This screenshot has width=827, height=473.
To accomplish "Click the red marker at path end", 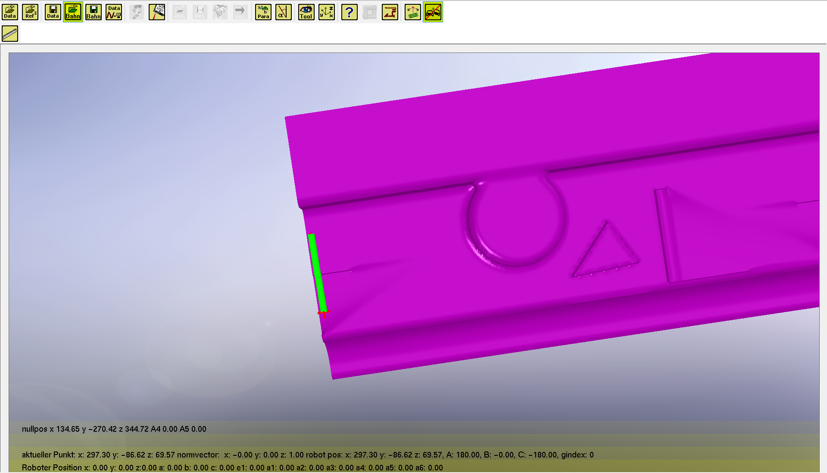I will (324, 313).
